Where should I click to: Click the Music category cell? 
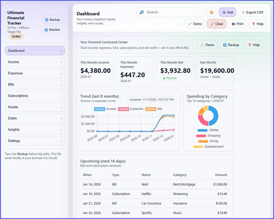pyautogui.click(x=177, y=213)
